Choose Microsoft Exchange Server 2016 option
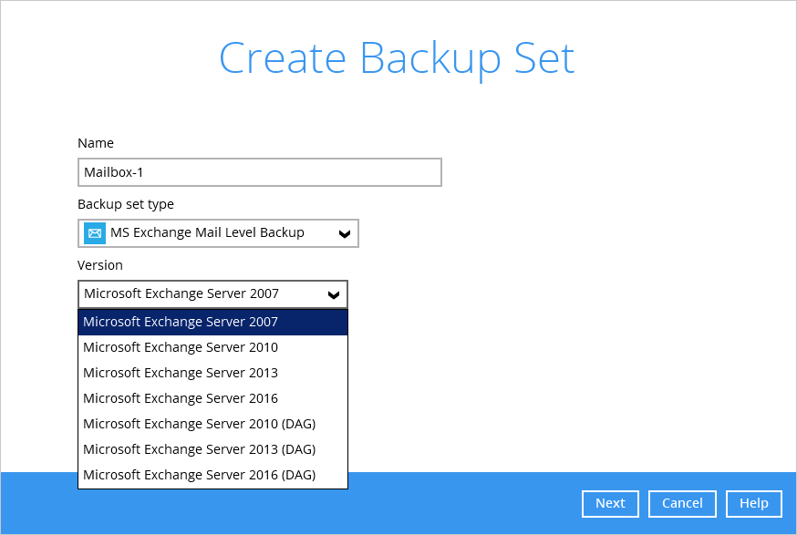The image size is (797, 535). click(213, 398)
